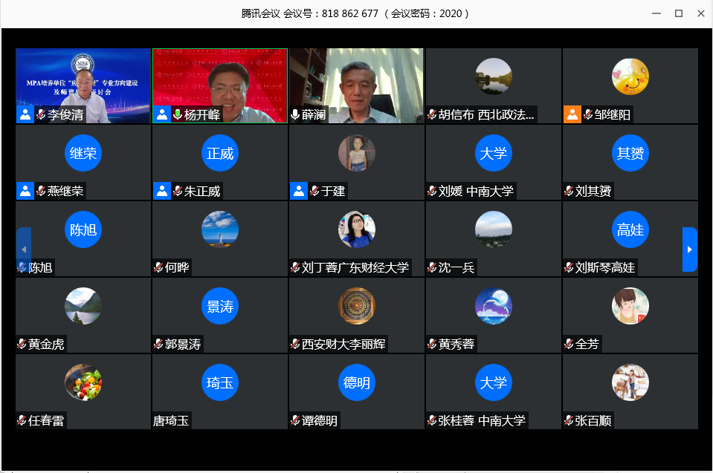Screen dimensions: 713x473
Task: Click the muted mic icon beside 胡信布
Action: click(x=432, y=115)
